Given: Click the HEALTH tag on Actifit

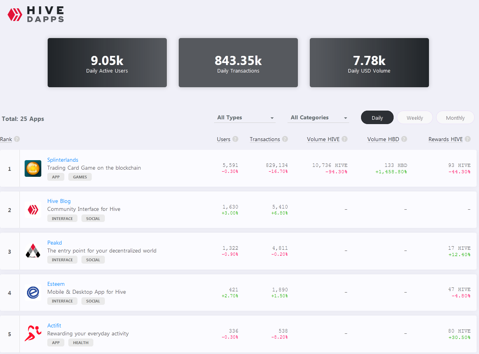Looking at the screenshot, I should 81,343.
